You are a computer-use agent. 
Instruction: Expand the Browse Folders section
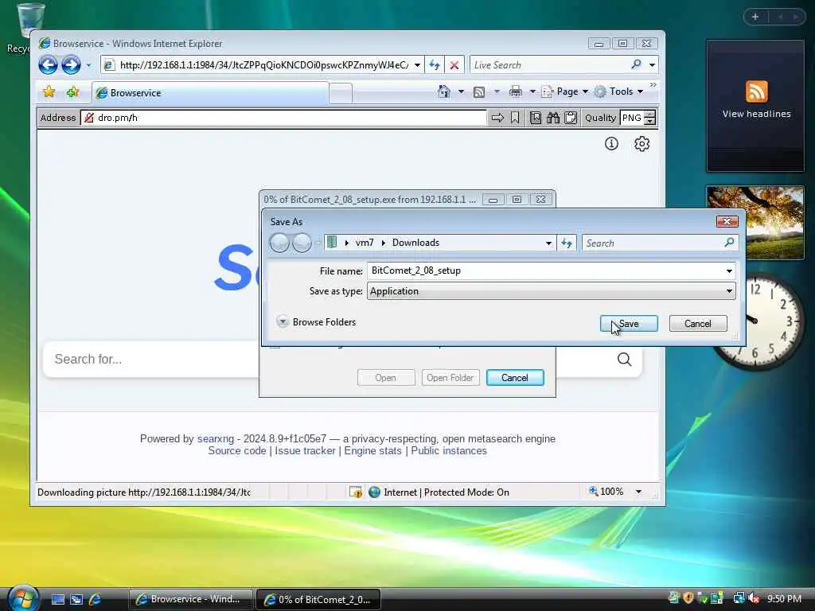tap(317, 322)
